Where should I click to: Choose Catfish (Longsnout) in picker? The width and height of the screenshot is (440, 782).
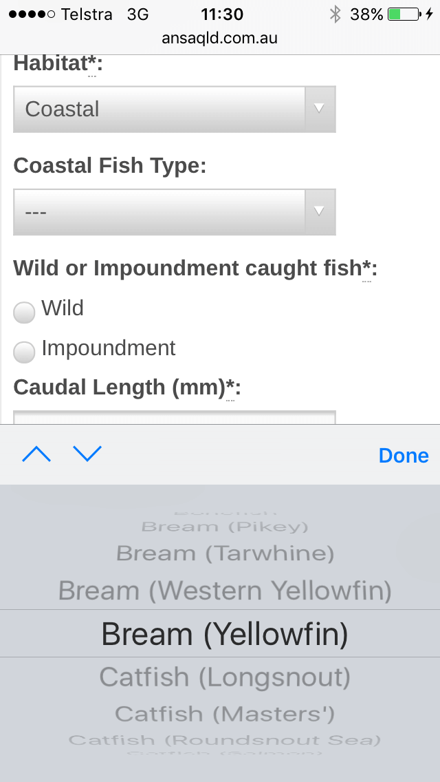(225, 677)
